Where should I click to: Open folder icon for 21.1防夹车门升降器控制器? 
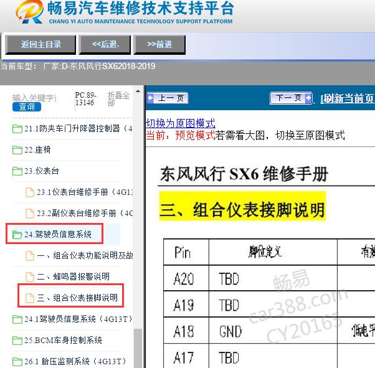tap(17, 129)
